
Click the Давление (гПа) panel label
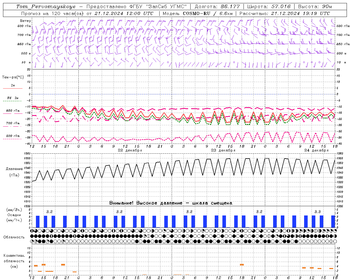click(x=13, y=172)
